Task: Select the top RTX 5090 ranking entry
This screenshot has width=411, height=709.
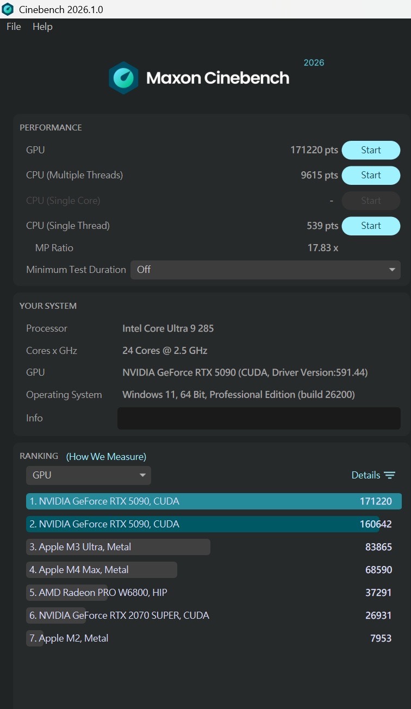Action: [214, 501]
